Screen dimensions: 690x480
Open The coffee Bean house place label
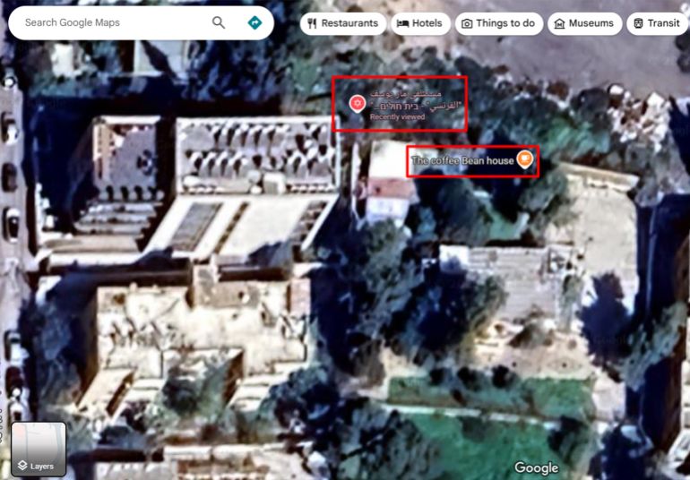(462, 161)
